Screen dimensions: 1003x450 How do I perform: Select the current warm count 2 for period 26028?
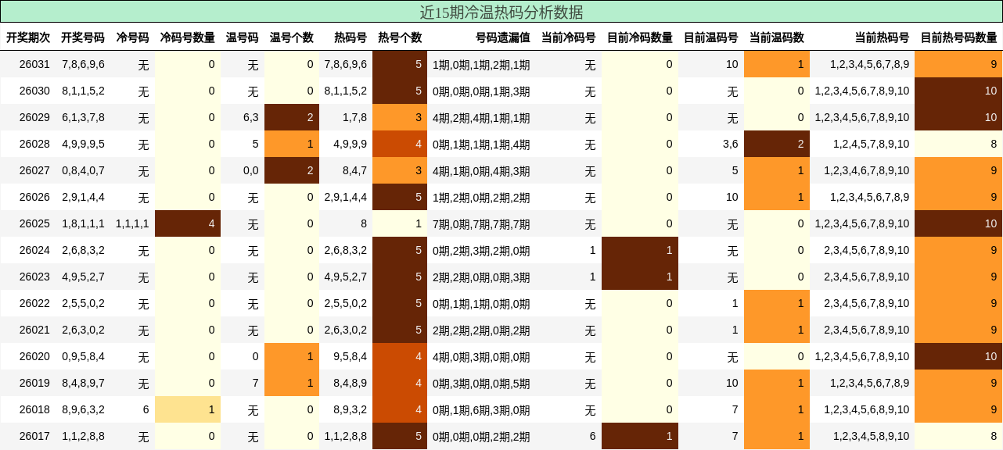tap(777, 144)
